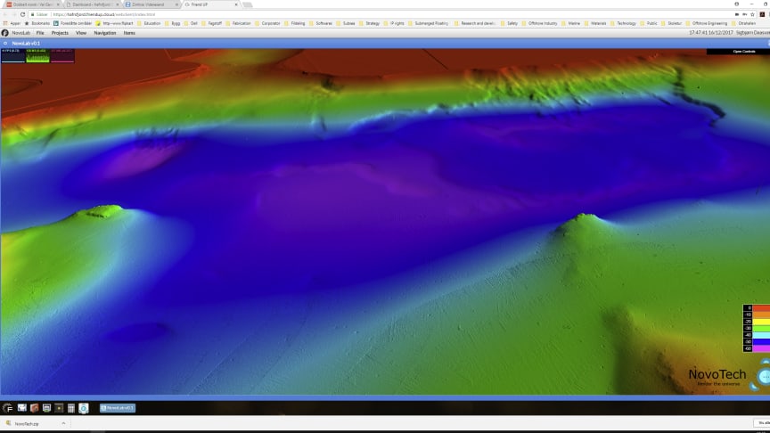Click the date and time in Friend menu bar
The height and width of the screenshot is (433, 770).
pyautogui.click(x=710, y=33)
